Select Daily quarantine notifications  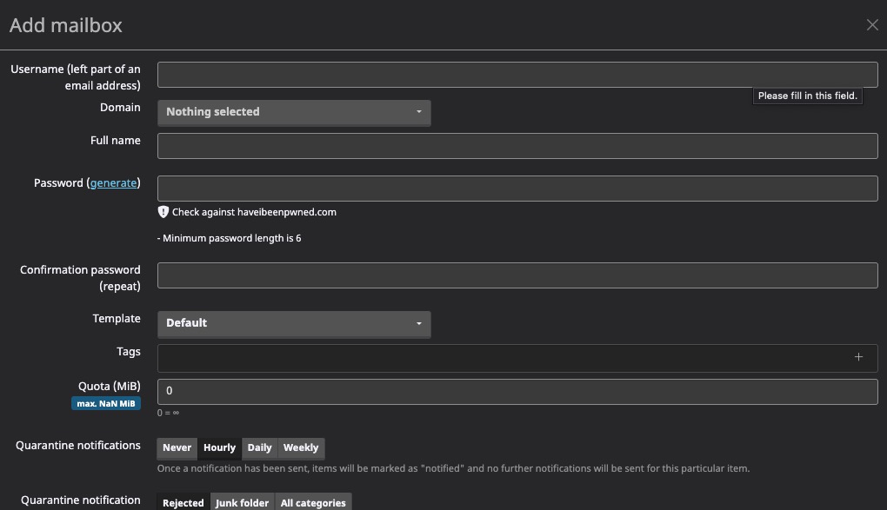point(259,447)
